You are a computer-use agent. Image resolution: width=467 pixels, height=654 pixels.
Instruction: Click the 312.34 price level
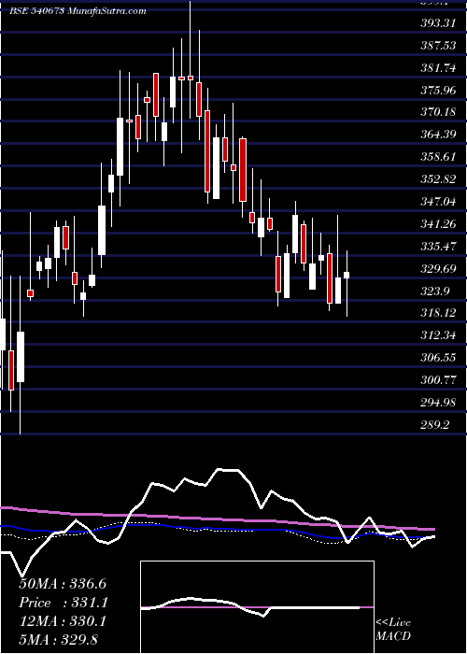(x=438, y=335)
